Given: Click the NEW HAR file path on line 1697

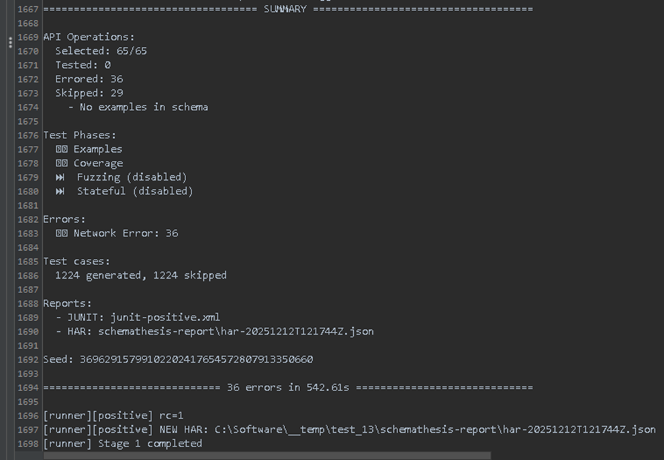Looking at the screenshot, I should [435, 429].
